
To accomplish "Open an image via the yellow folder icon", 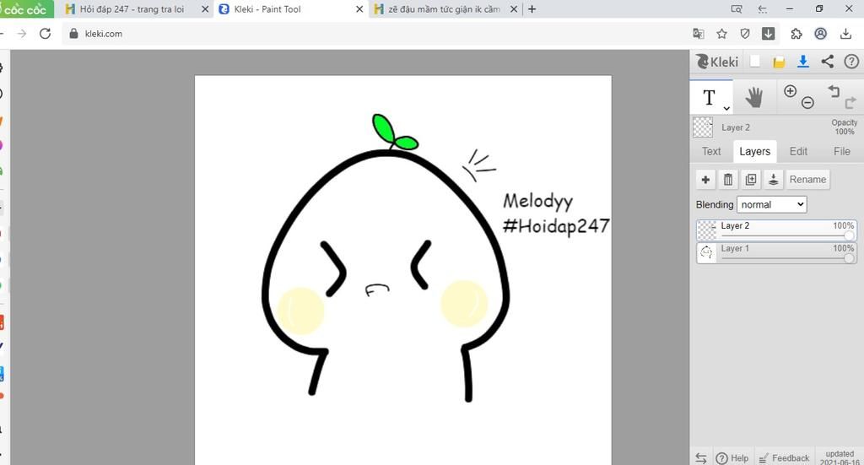I will point(779,62).
